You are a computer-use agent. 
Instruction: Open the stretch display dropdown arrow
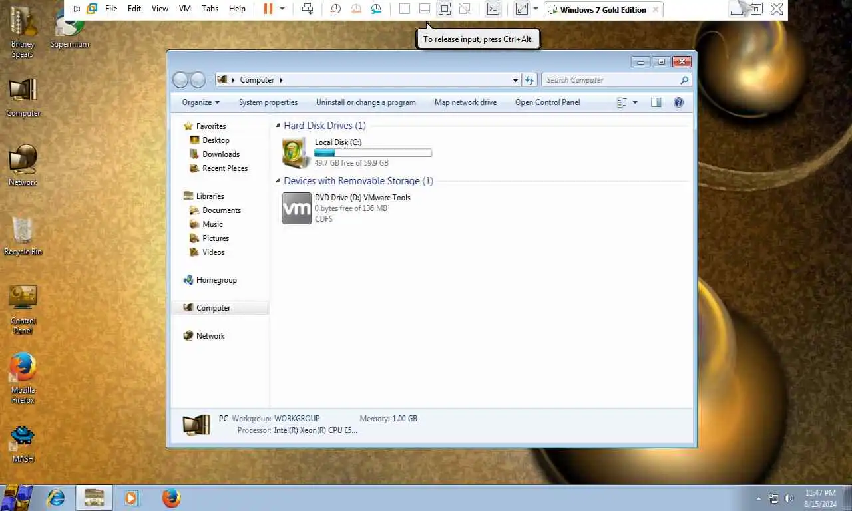[535, 9]
